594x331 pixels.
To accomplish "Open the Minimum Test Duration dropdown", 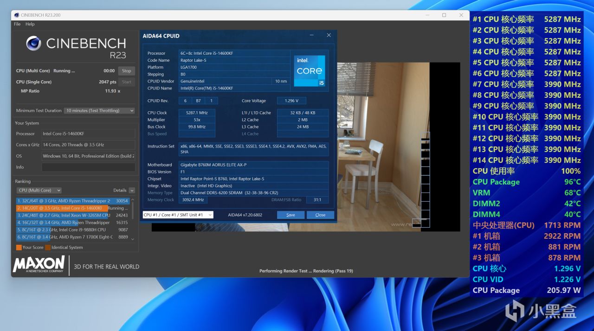I will click(99, 111).
